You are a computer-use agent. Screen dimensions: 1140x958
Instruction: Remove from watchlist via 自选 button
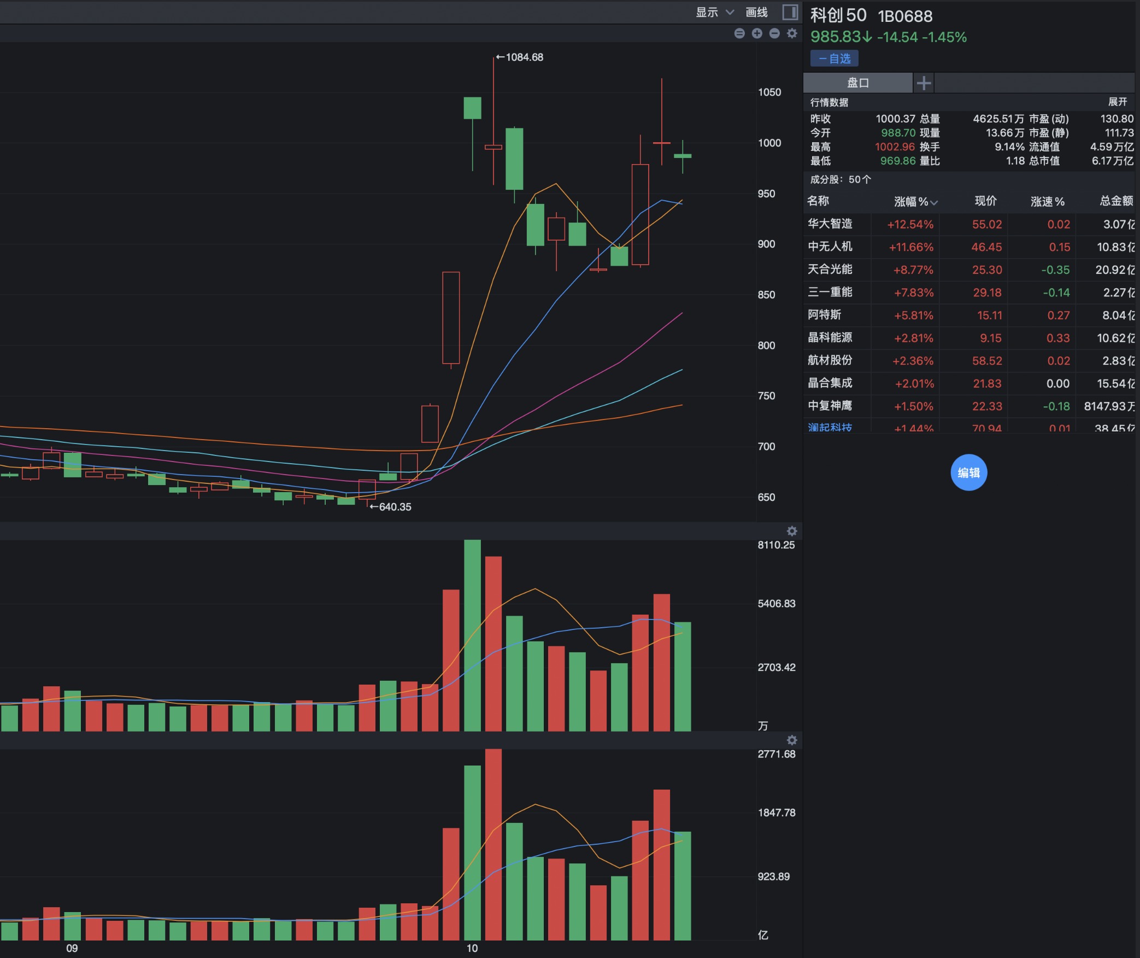[x=835, y=59]
